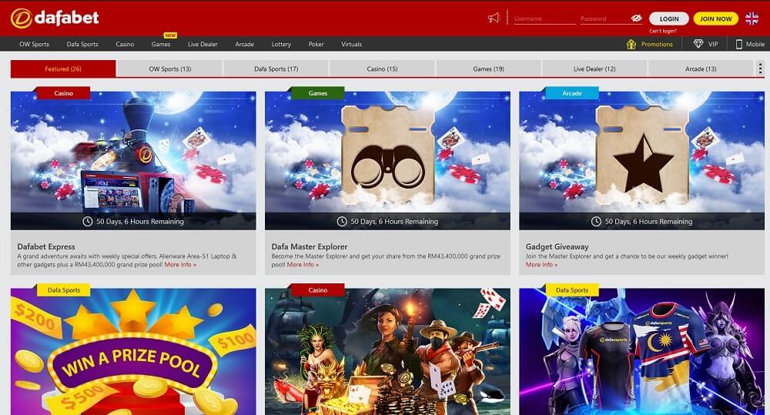Switch to the Casino (15) tab

[x=382, y=69]
